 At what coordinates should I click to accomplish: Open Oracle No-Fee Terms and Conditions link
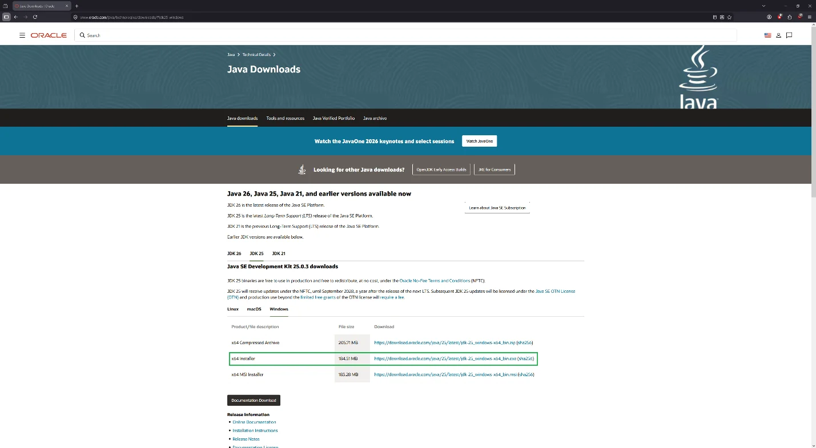(x=435, y=281)
